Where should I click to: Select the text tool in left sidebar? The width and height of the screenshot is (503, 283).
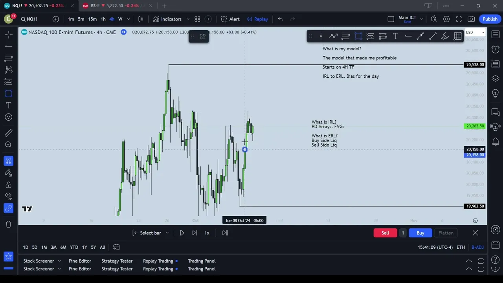(8, 105)
